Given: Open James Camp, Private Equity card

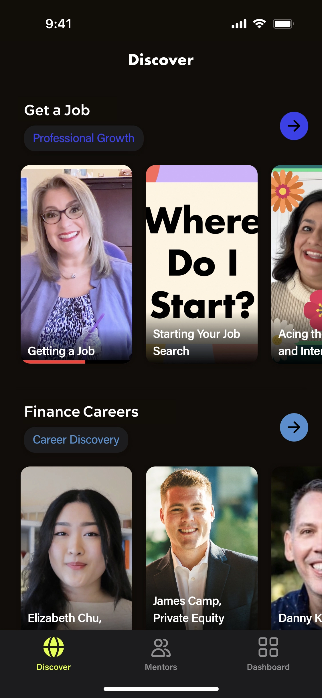Looking at the screenshot, I should (202, 548).
